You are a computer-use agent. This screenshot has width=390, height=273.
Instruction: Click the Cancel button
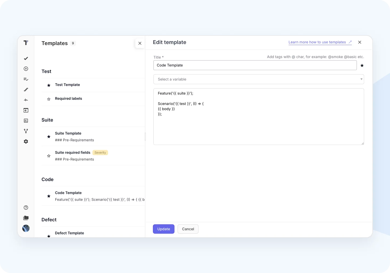pos(188,229)
